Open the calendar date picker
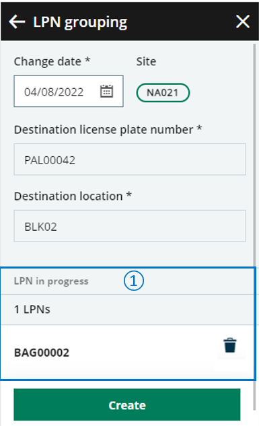The height and width of the screenshot is (426, 259). pos(106,92)
